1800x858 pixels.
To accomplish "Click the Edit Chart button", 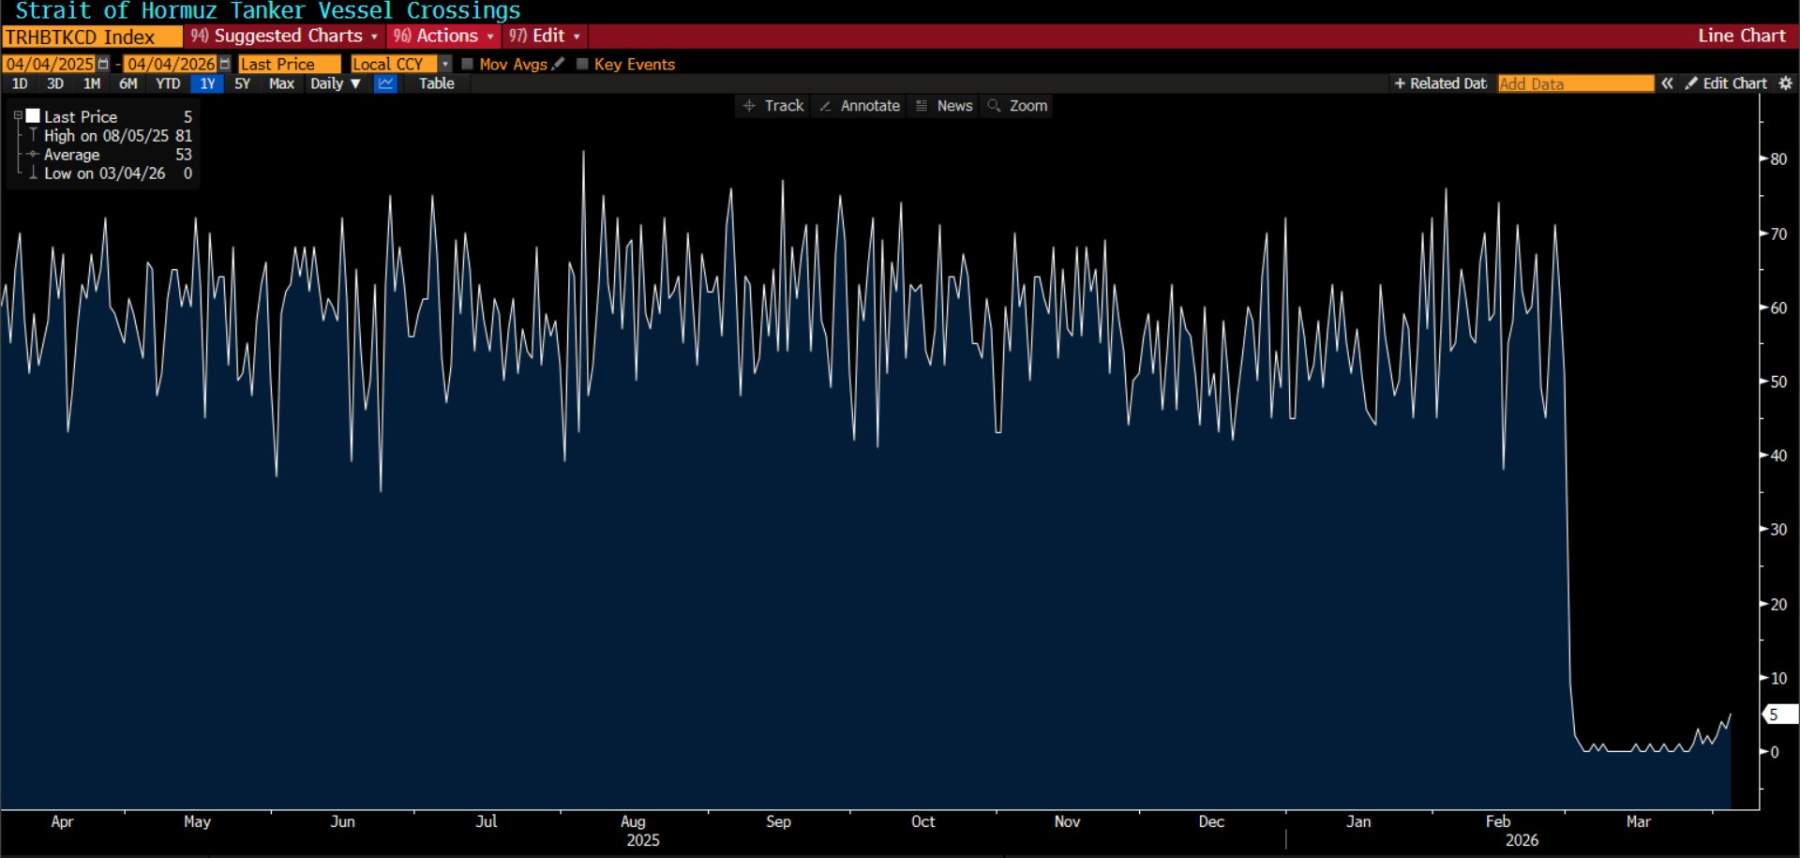I will tap(1726, 83).
